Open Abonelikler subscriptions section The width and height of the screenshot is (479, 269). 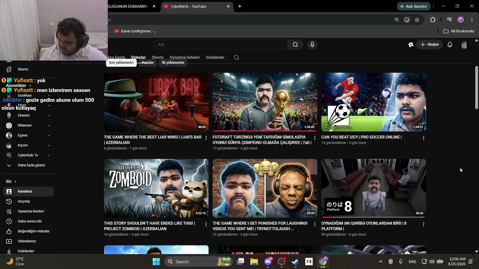[x=19, y=86]
